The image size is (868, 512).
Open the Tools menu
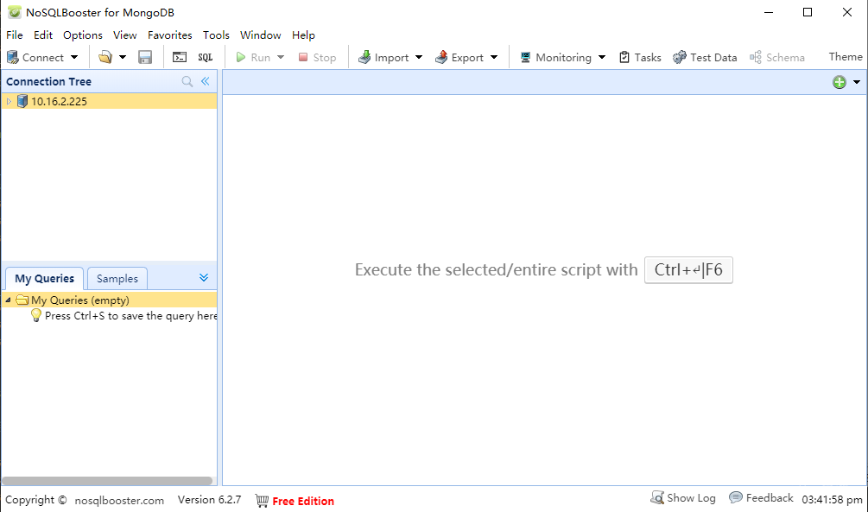coord(216,35)
